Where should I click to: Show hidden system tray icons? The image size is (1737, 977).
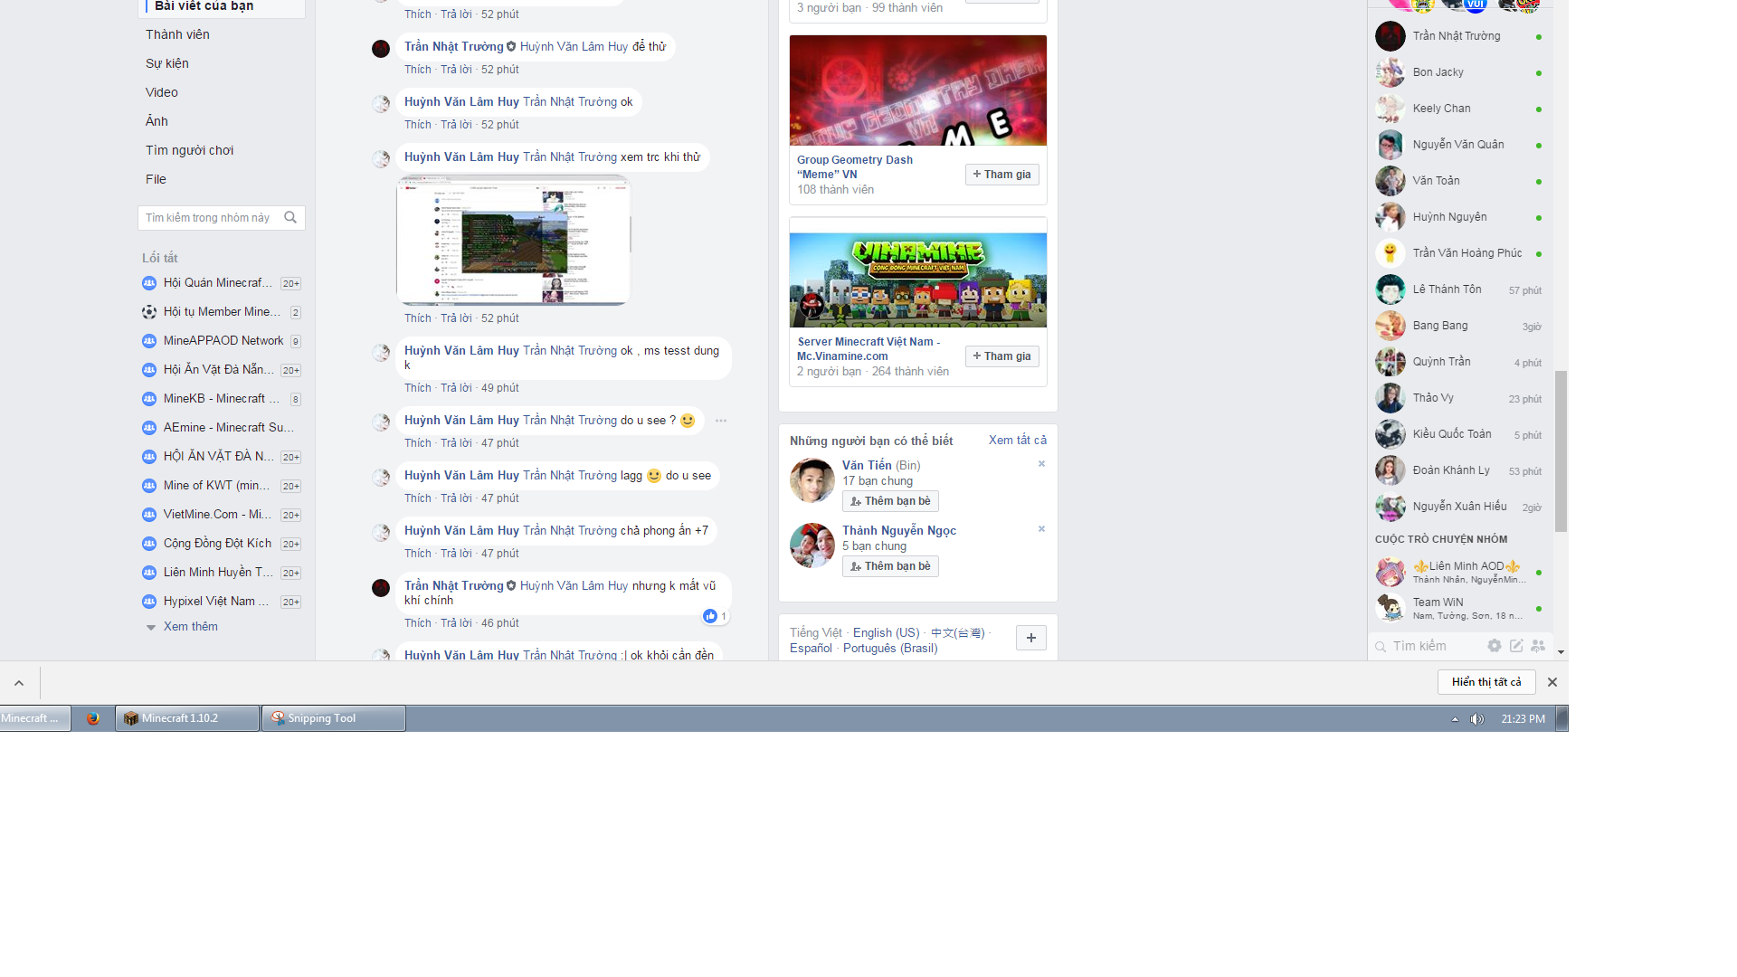[1455, 719]
